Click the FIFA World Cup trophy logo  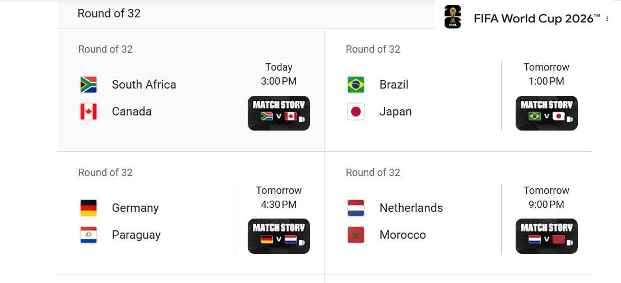(452, 17)
